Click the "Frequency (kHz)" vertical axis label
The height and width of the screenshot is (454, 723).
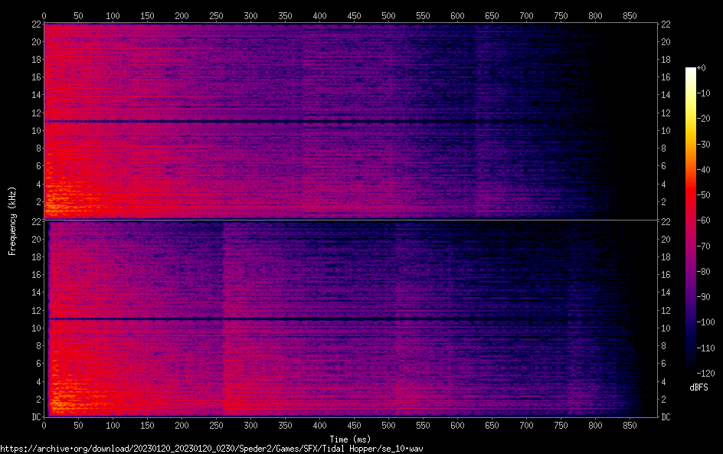click(12, 220)
